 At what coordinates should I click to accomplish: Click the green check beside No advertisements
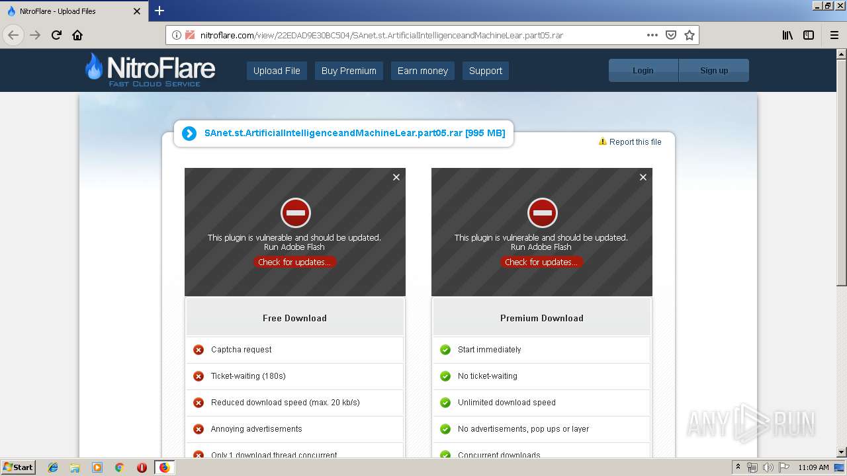pyautogui.click(x=445, y=429)
